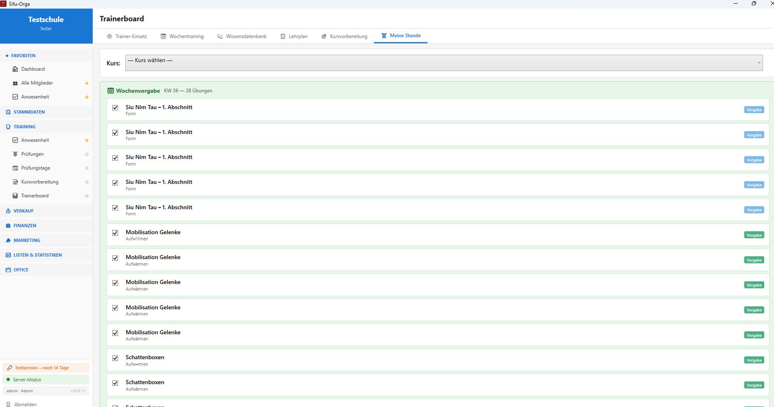Click the Trainer-Einsatz tab icon
This screenshot has width=774, height=407.
[109, 36]
